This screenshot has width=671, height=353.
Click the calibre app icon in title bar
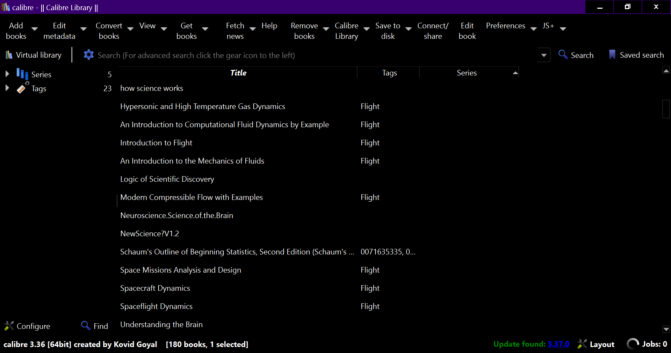click(6, 7)
